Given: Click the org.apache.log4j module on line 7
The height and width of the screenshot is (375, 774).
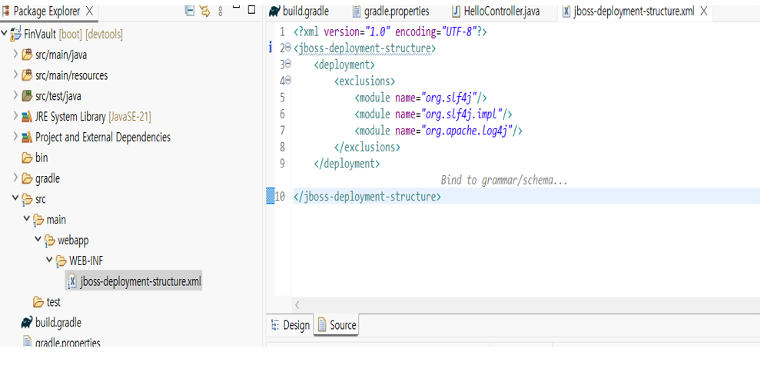Looking at the screenshot, I should click(438, 131).
